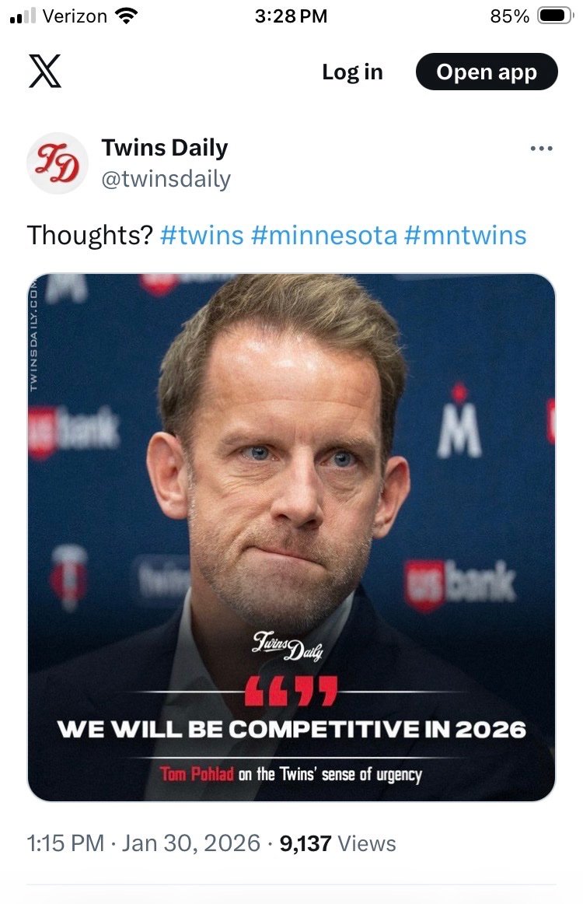583x904 pixels.
Task: Tap the Wi-Fi status icon
Action: click(x=124, y=16)
